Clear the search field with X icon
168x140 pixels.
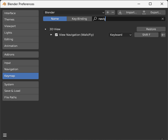coord(163,19)
